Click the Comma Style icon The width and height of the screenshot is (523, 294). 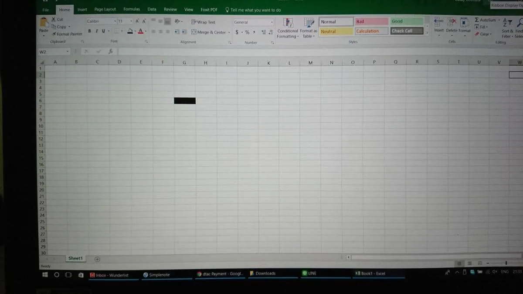254,32
